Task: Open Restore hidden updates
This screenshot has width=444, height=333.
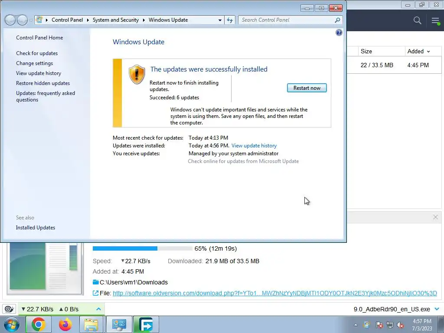Action: pos(43,83)
